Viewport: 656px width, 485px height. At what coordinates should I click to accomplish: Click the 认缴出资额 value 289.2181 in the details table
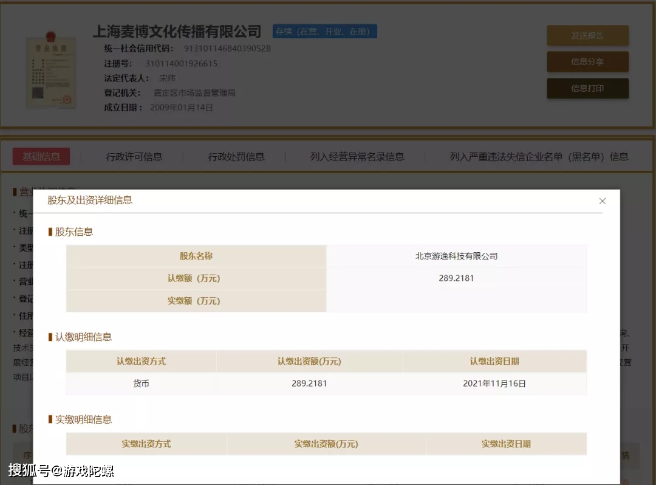pyautogui.click(x=309, y=384)
